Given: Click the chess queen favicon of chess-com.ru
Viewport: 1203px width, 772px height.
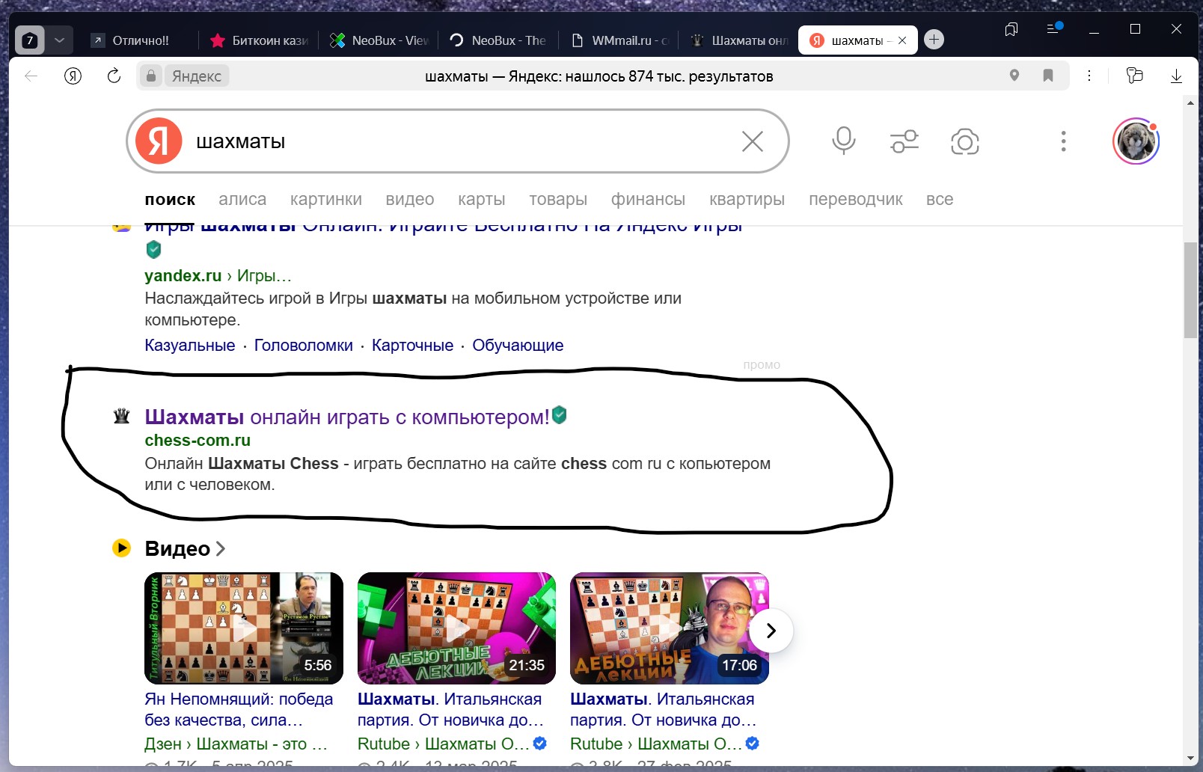Looking at the screenshot, I should coord(121,416).
